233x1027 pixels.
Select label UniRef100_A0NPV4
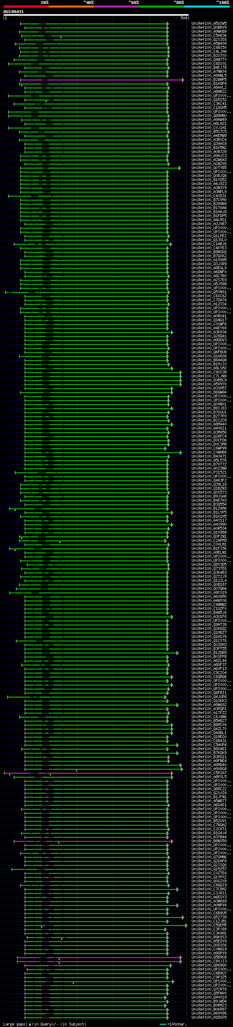tap(209, 906)
